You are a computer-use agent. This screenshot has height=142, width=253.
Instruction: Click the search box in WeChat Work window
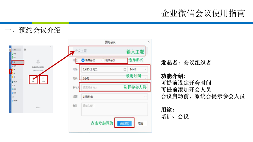pos(16,50)
